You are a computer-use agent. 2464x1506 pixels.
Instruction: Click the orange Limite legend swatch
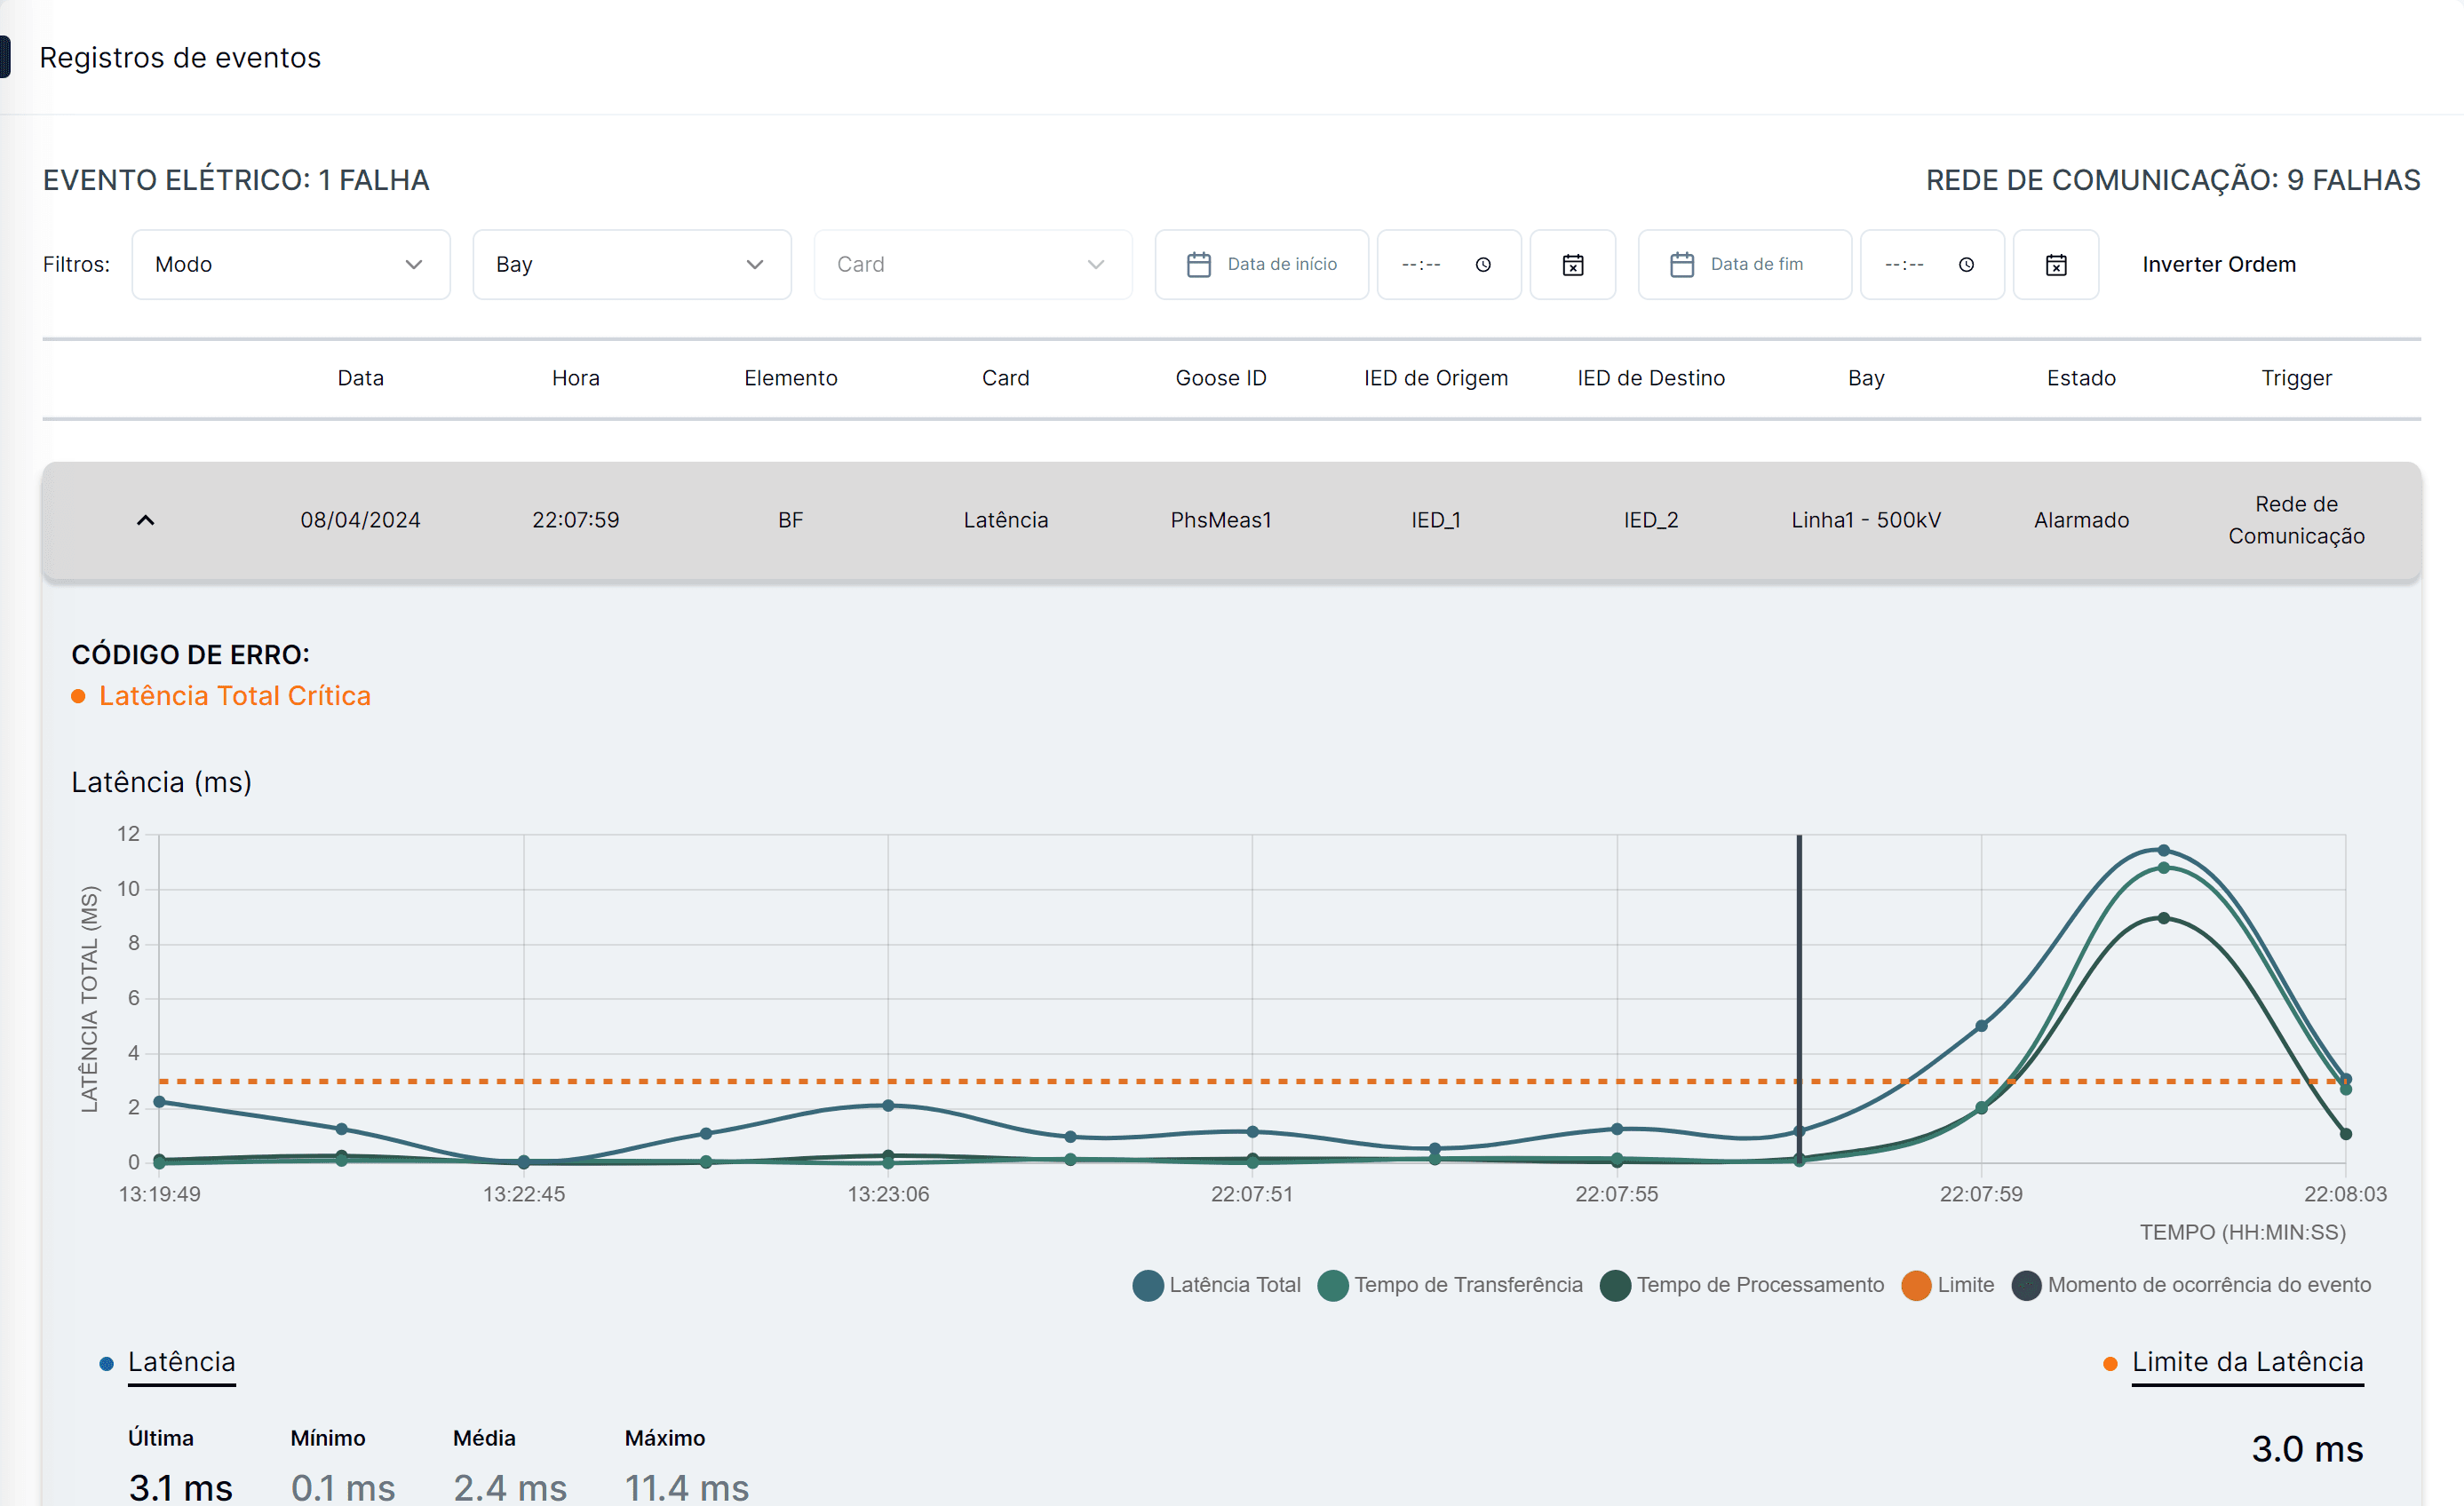pos(1916,1285)
